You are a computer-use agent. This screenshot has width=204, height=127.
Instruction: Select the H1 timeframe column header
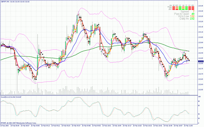tap(180, 5)
